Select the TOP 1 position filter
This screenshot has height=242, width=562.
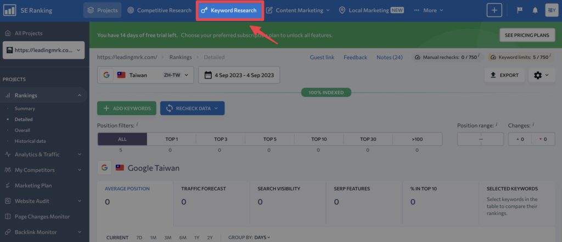(x=172, y=139)
